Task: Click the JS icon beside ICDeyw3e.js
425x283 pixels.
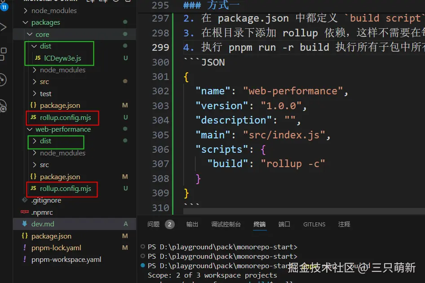Action: tap(38, 58)
